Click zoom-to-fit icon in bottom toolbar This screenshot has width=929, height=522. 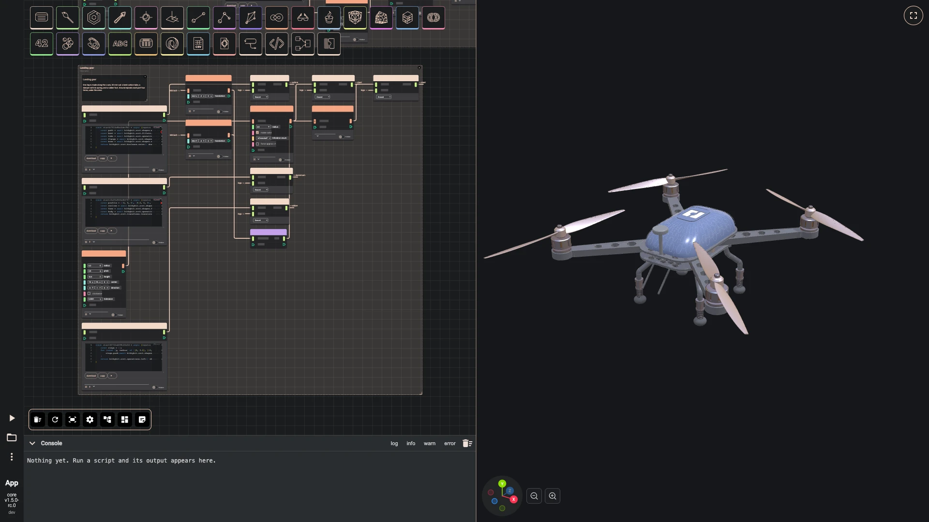pos(73,420)
